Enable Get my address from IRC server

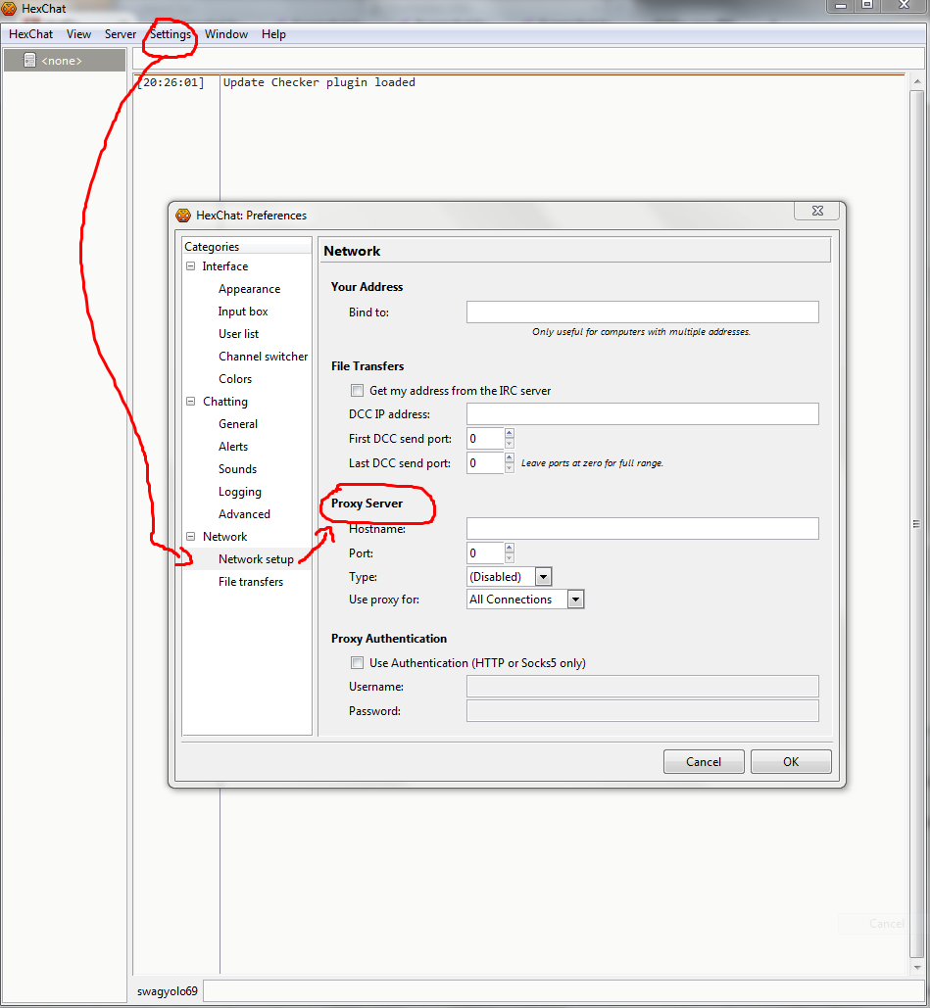357,391
